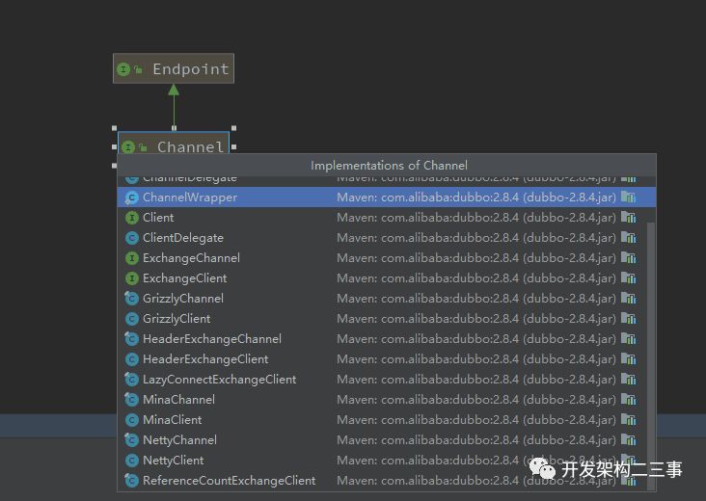Click library icon on ClientDelegate row
706x501 pixels.
point(629,237)
